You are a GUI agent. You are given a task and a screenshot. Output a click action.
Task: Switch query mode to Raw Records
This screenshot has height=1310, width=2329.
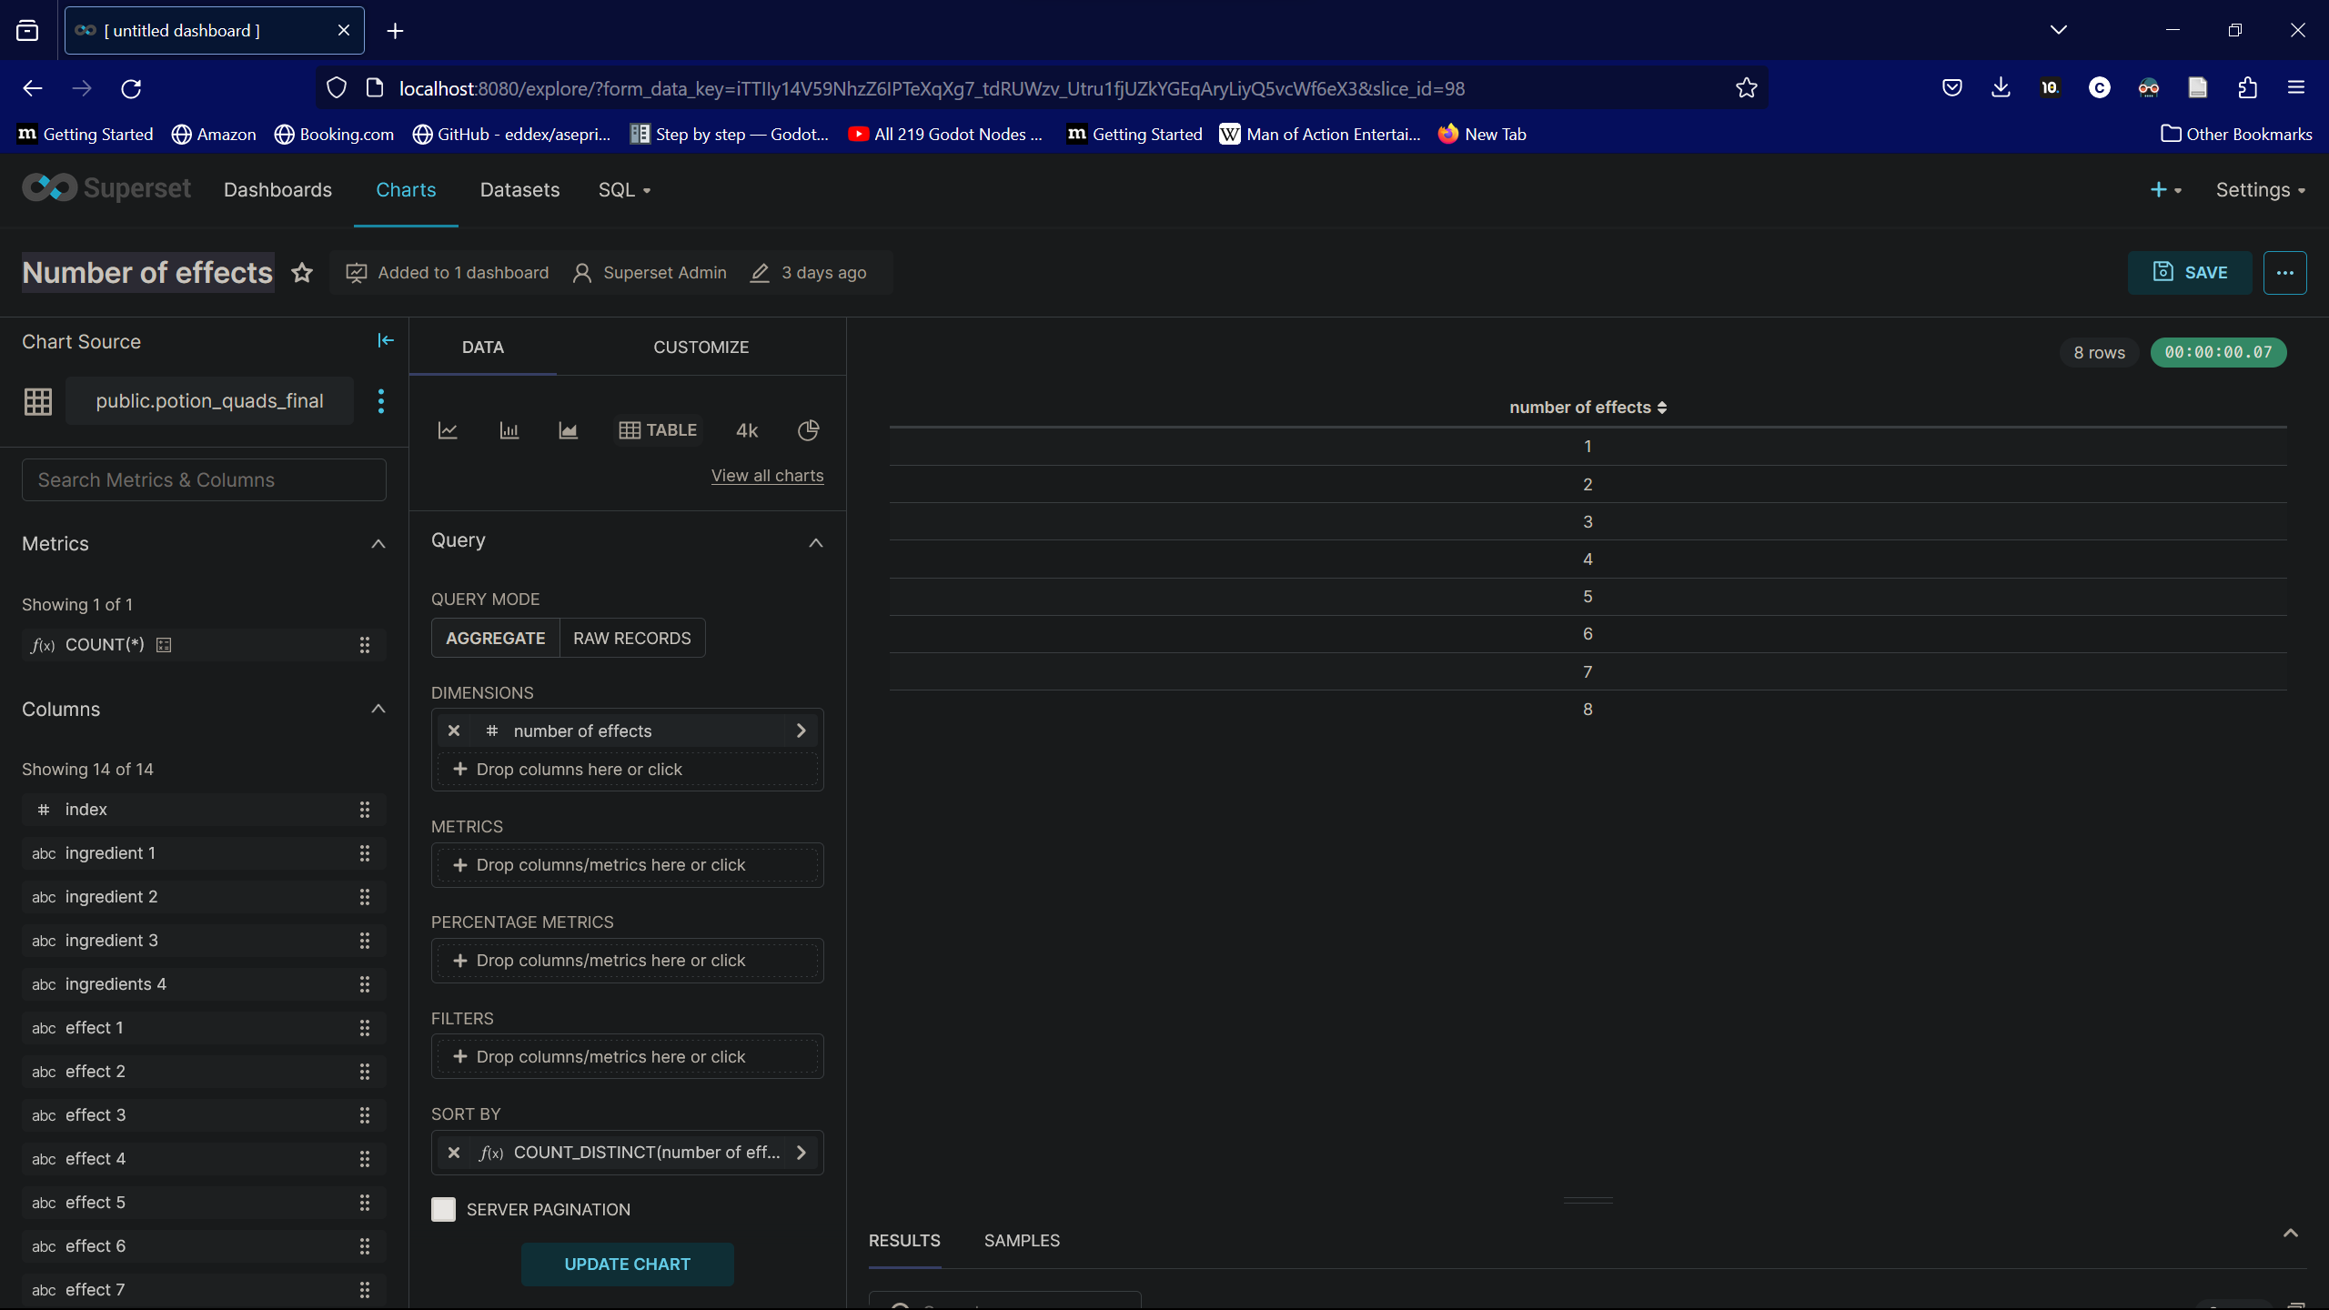[631, 638]
